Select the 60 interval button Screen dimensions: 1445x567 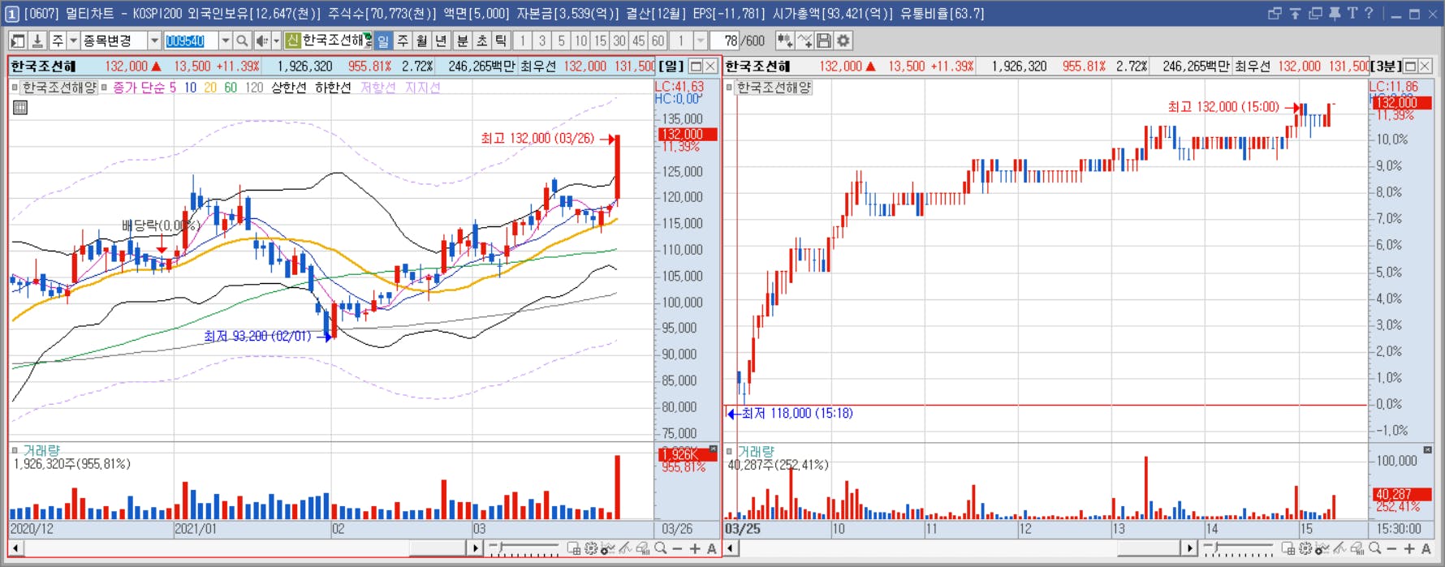(x=658, y=41)
